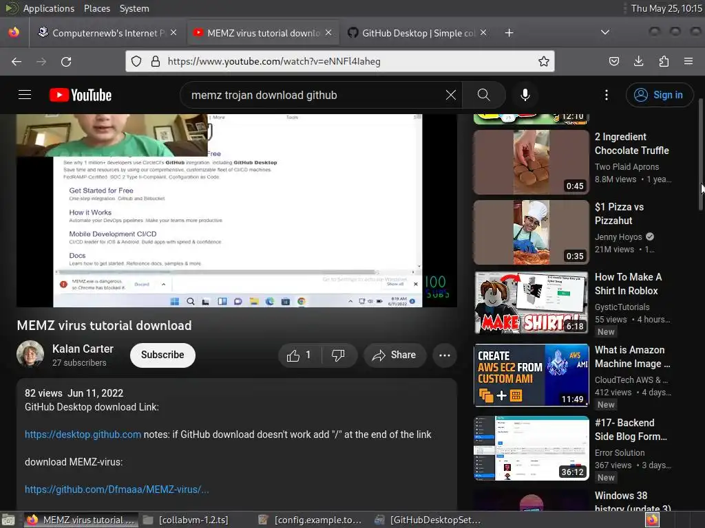Click the Subscribe button
This screenshot has width=705, height=528.
(x=162, y=355)
